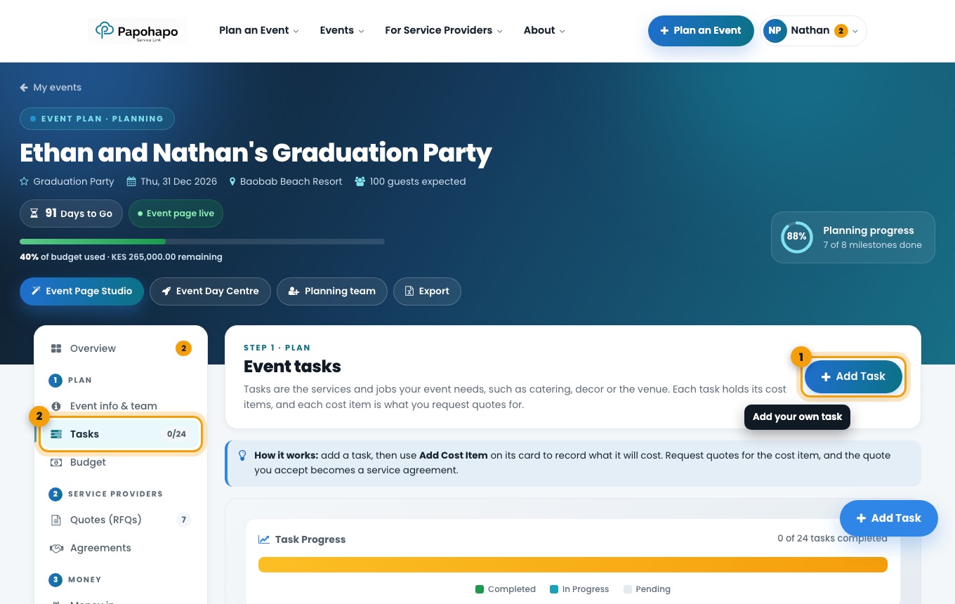Go back to My events
Viewport: 955px width, 604px height.
51,88
